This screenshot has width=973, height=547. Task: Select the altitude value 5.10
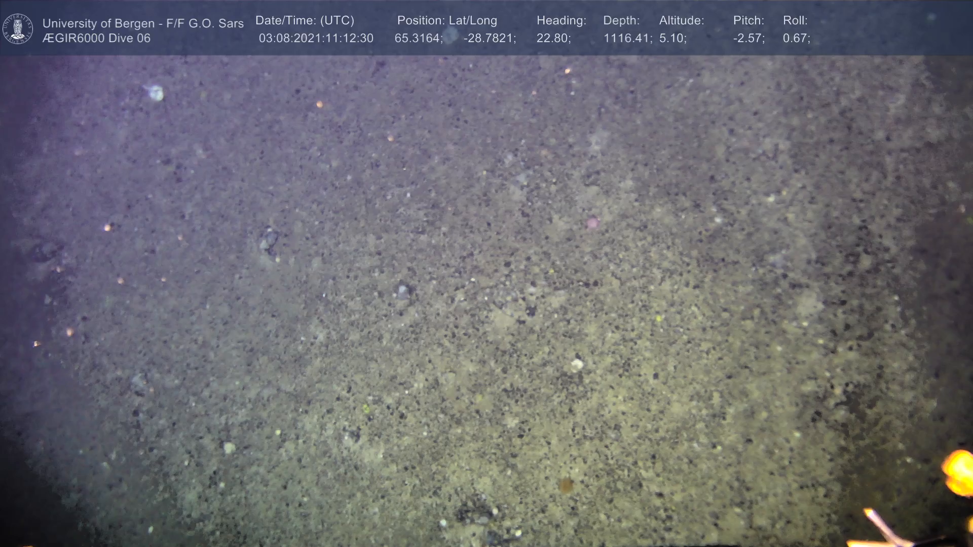tap(672, 38)
